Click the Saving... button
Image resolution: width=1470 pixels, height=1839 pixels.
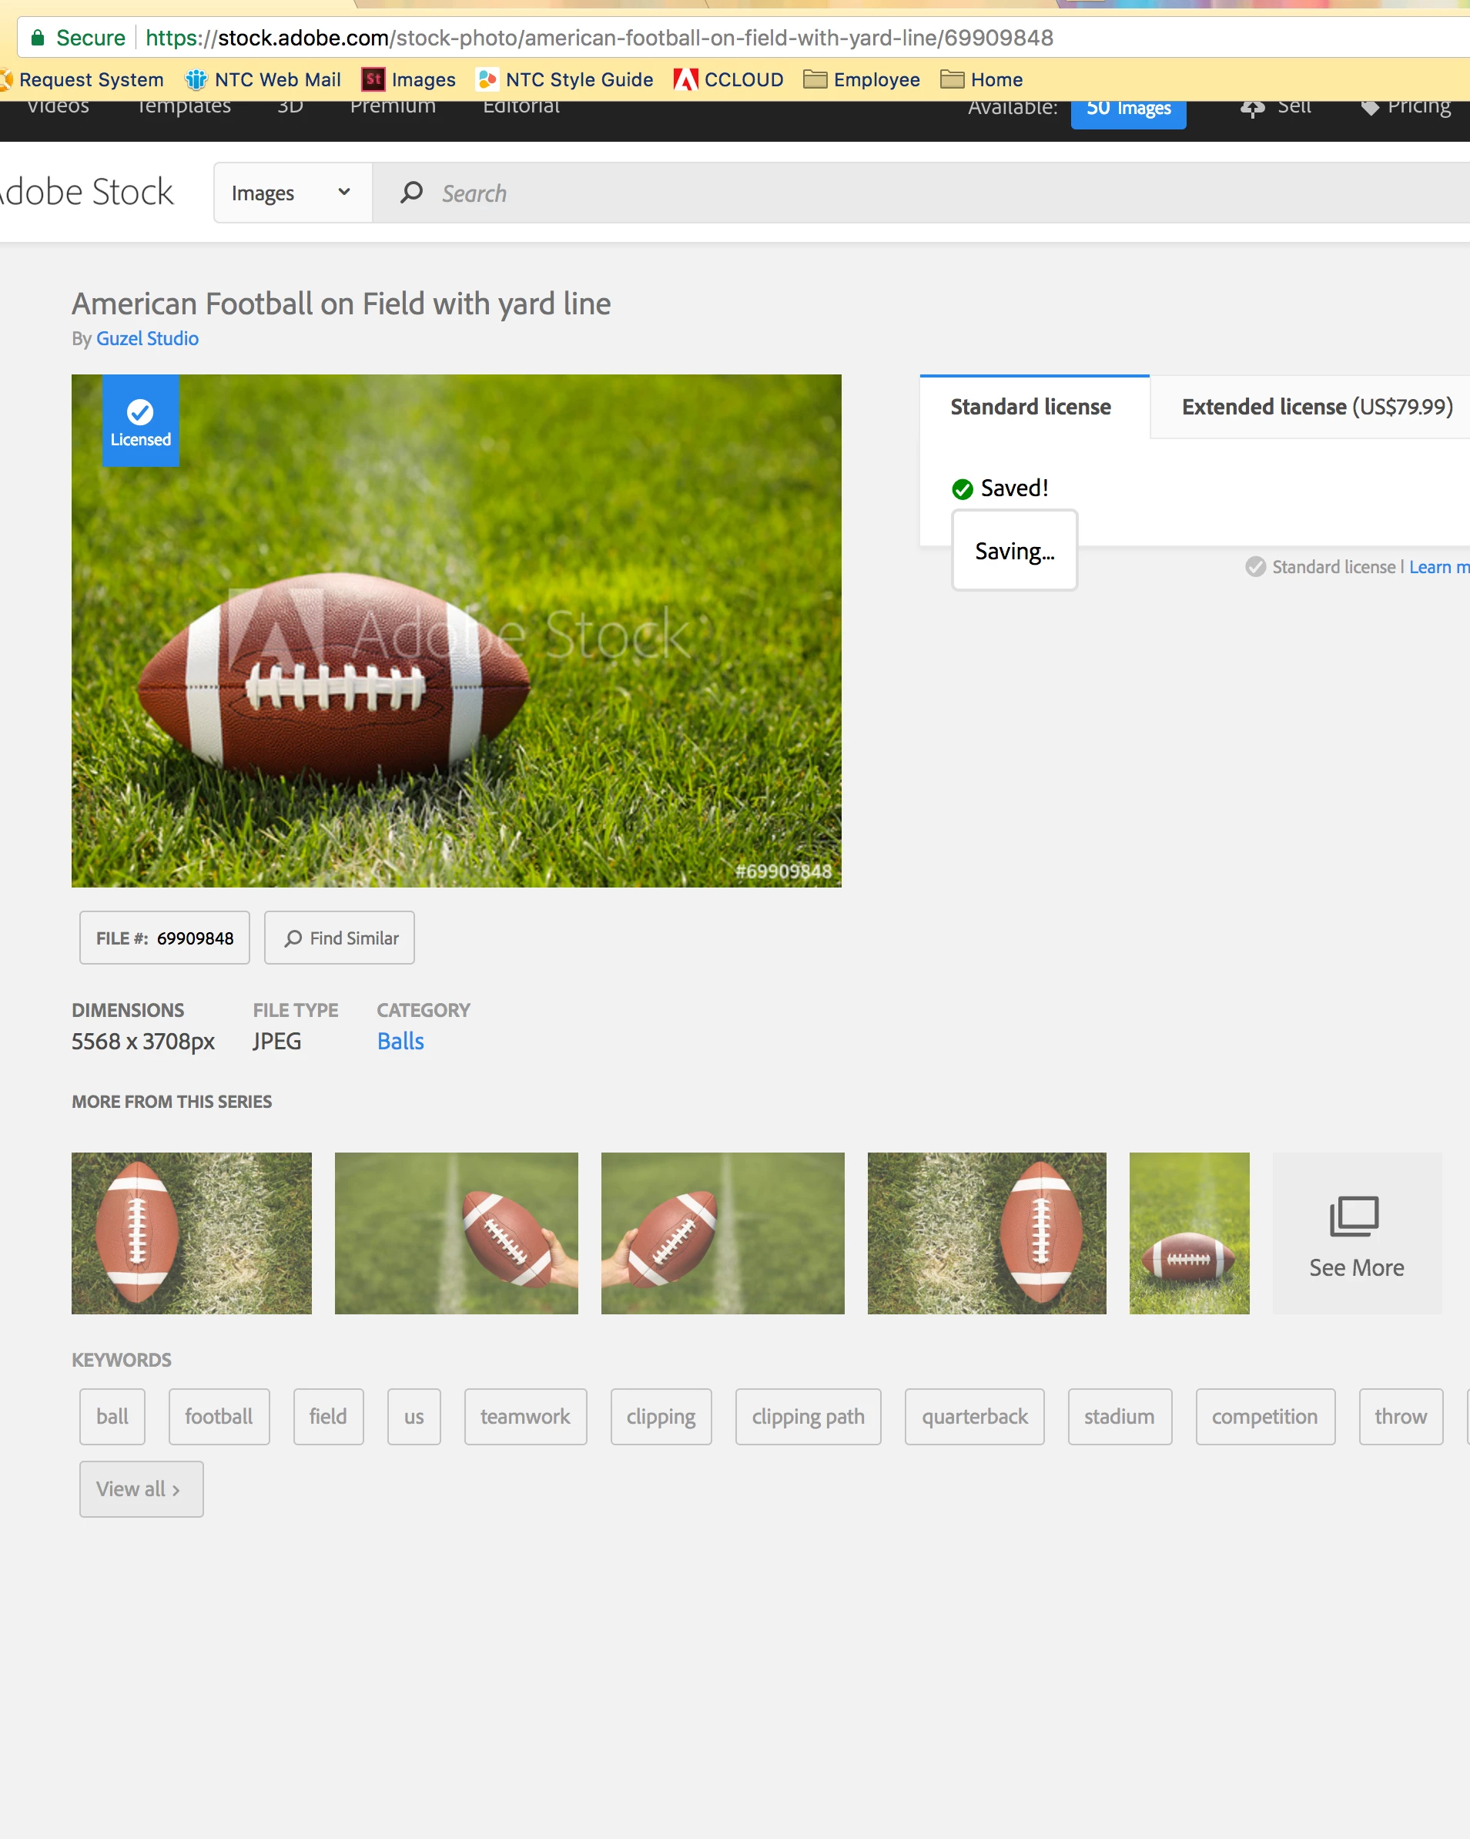(x=1015, y=550)
